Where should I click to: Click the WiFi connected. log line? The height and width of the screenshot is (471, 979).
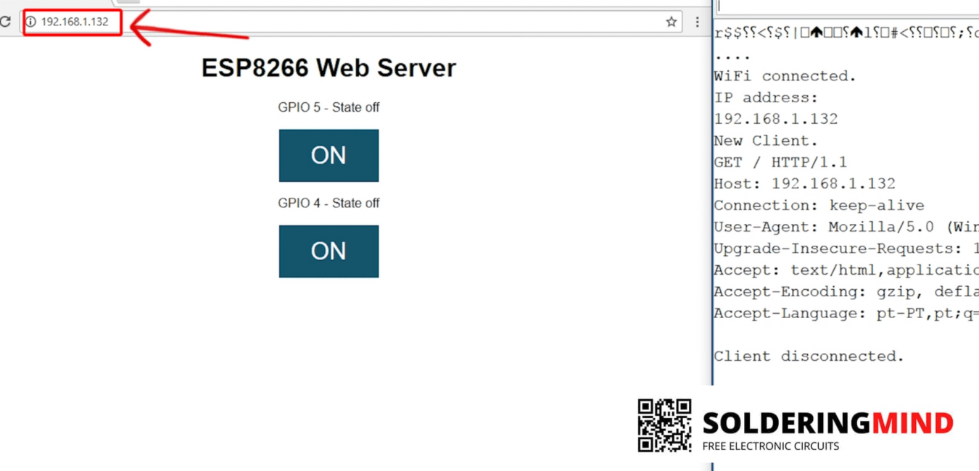(x=785, y=76)
